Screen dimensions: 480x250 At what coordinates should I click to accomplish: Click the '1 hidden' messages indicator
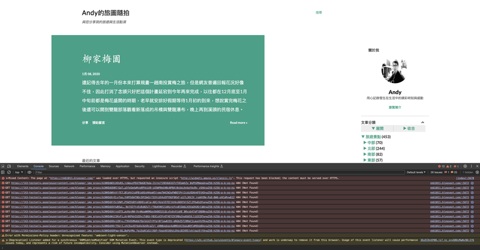(x=468, y=172)
